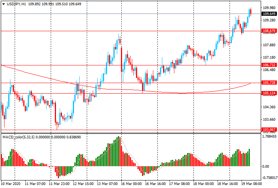Image resolution: width=278 pixels, height=188 pixels.
Task: Select the 108.670 red price level label
Action: (269, 31)
